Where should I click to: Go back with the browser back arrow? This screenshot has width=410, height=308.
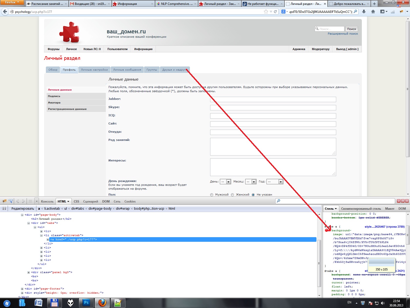5,12
